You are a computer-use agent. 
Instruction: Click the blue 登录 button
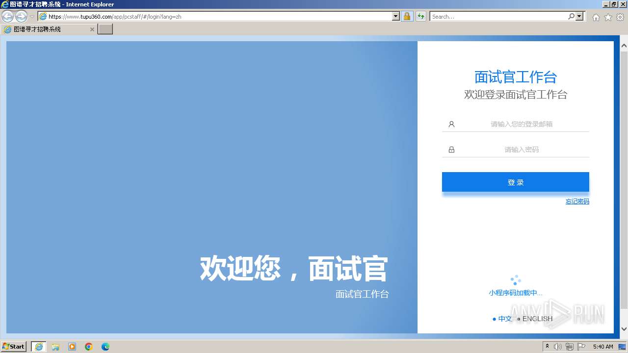pos(516,182)
